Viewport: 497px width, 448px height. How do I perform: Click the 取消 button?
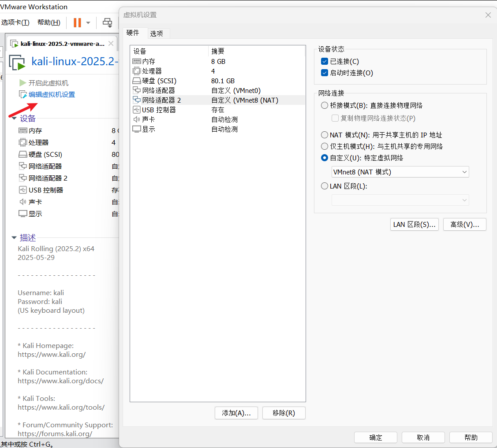(x=423, y=437)
